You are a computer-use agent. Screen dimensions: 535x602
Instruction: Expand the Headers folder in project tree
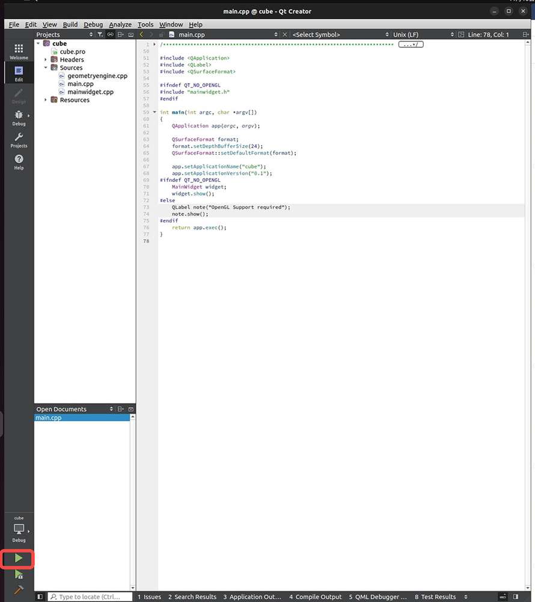[46, 60]
